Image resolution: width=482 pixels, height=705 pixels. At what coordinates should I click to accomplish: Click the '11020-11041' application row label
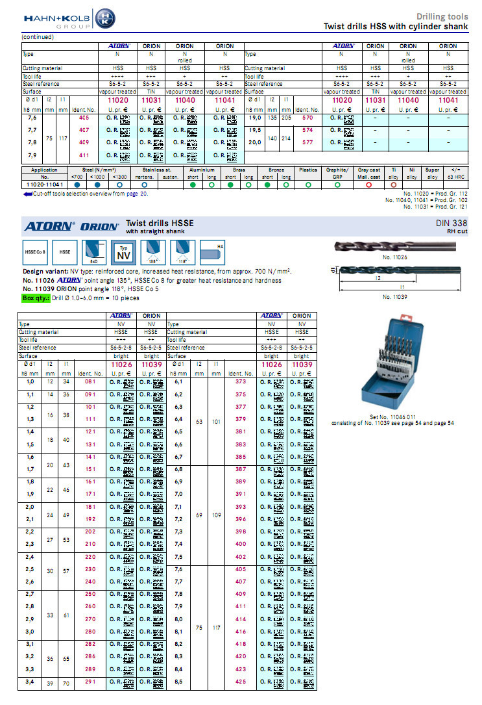click(44, 185)
